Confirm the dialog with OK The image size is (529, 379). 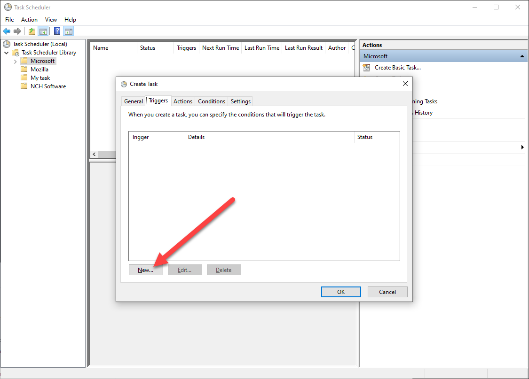[x=341, y=292]
